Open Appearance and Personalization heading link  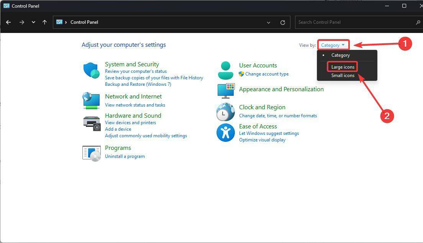281,89
